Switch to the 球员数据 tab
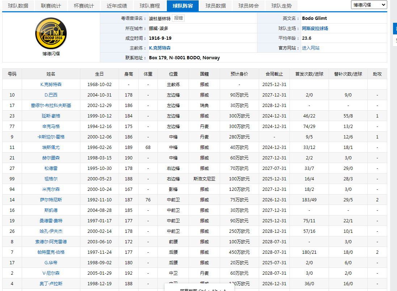This screenshot has width=397, height=291. (216, 6)
